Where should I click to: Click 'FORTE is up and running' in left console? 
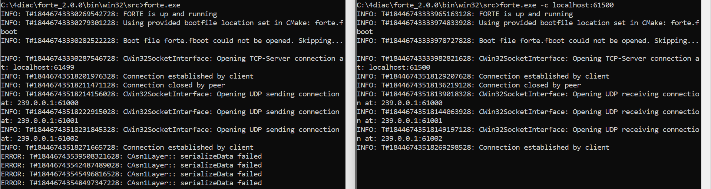(170, 14)
